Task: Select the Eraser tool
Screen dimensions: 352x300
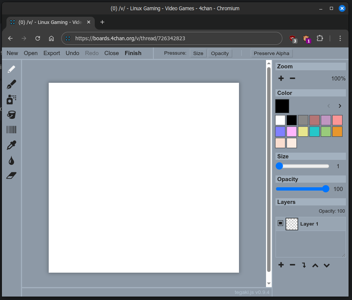Action: pyautogui.click(x=11, y=175)
